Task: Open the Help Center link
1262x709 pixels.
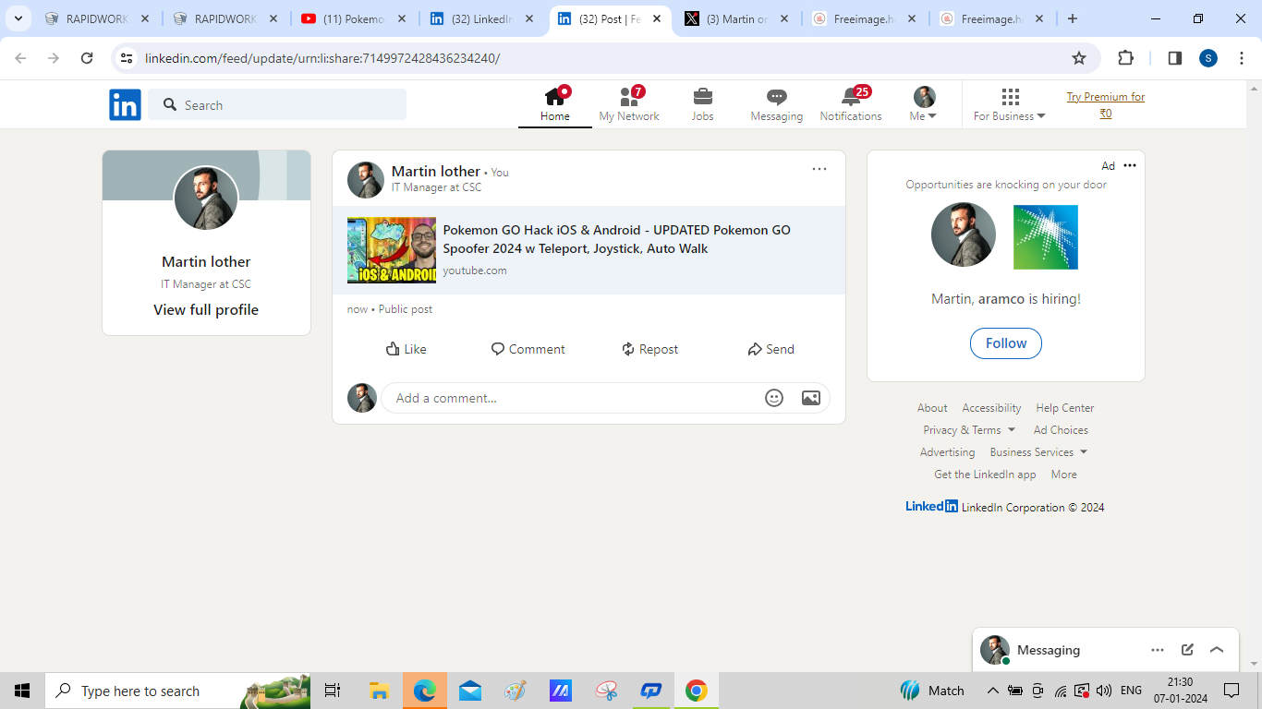Action: [1065, 407]
